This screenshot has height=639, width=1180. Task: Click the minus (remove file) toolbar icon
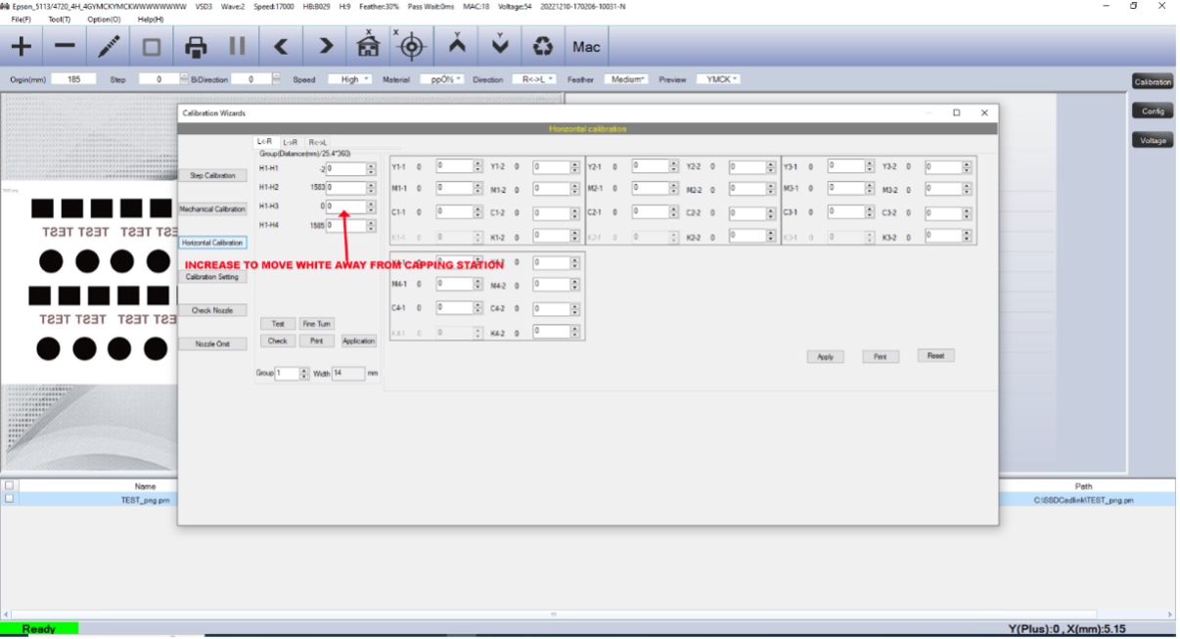coord(65,46)
